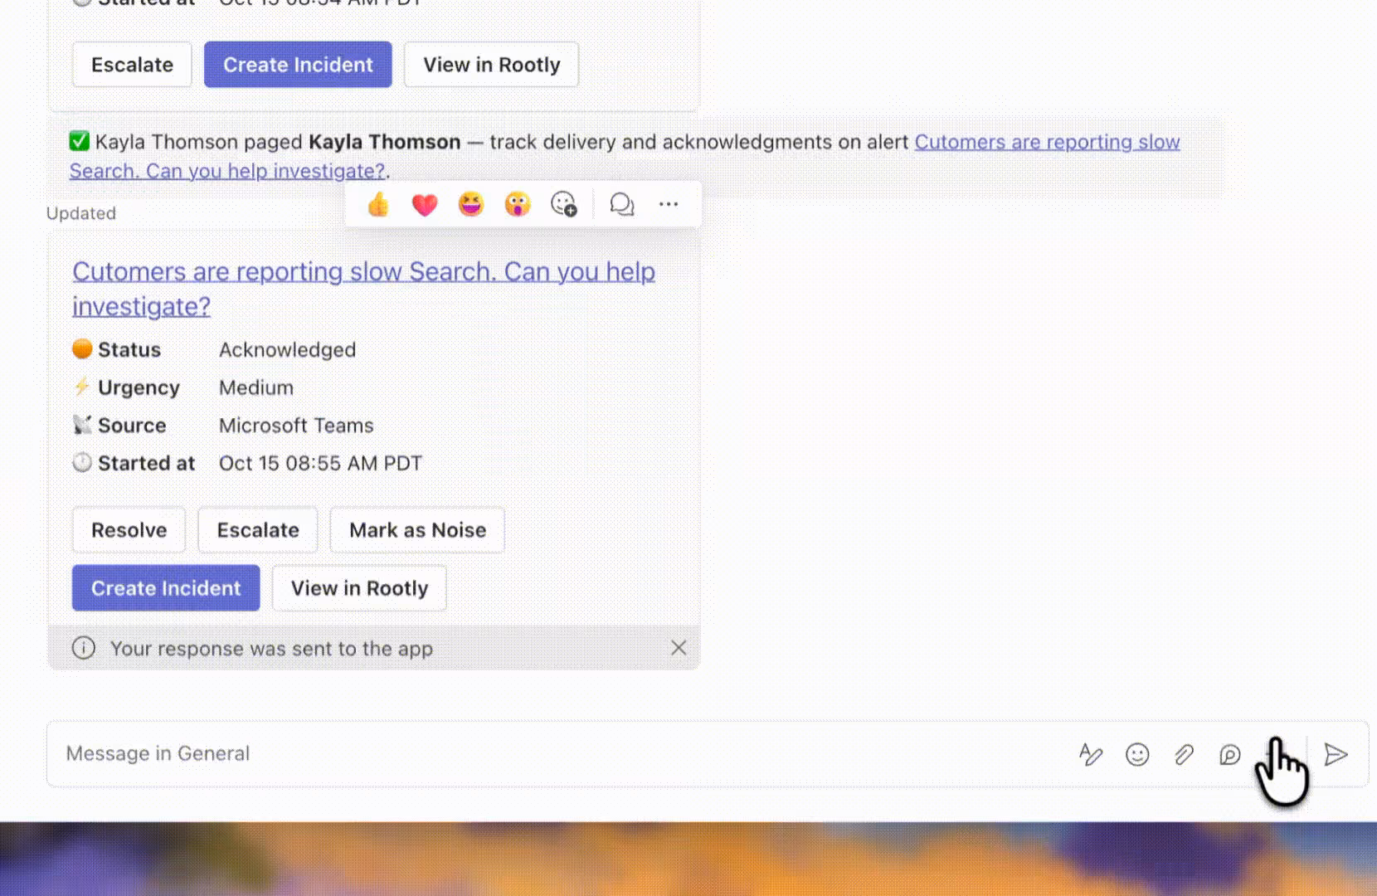React with the laughing face emoji
This screenshot has height=896, width=1377.
pyautogui.click(x=471, y=204)
